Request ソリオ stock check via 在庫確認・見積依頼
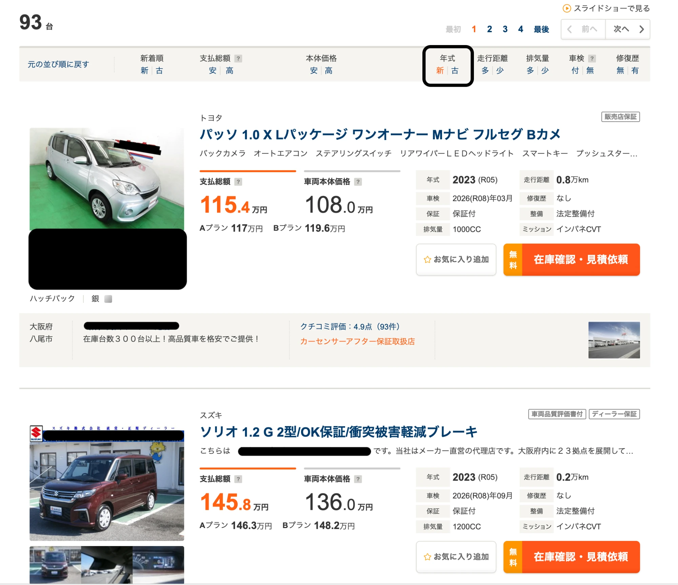This screenshot has width=678, height=585. point(572,557)
